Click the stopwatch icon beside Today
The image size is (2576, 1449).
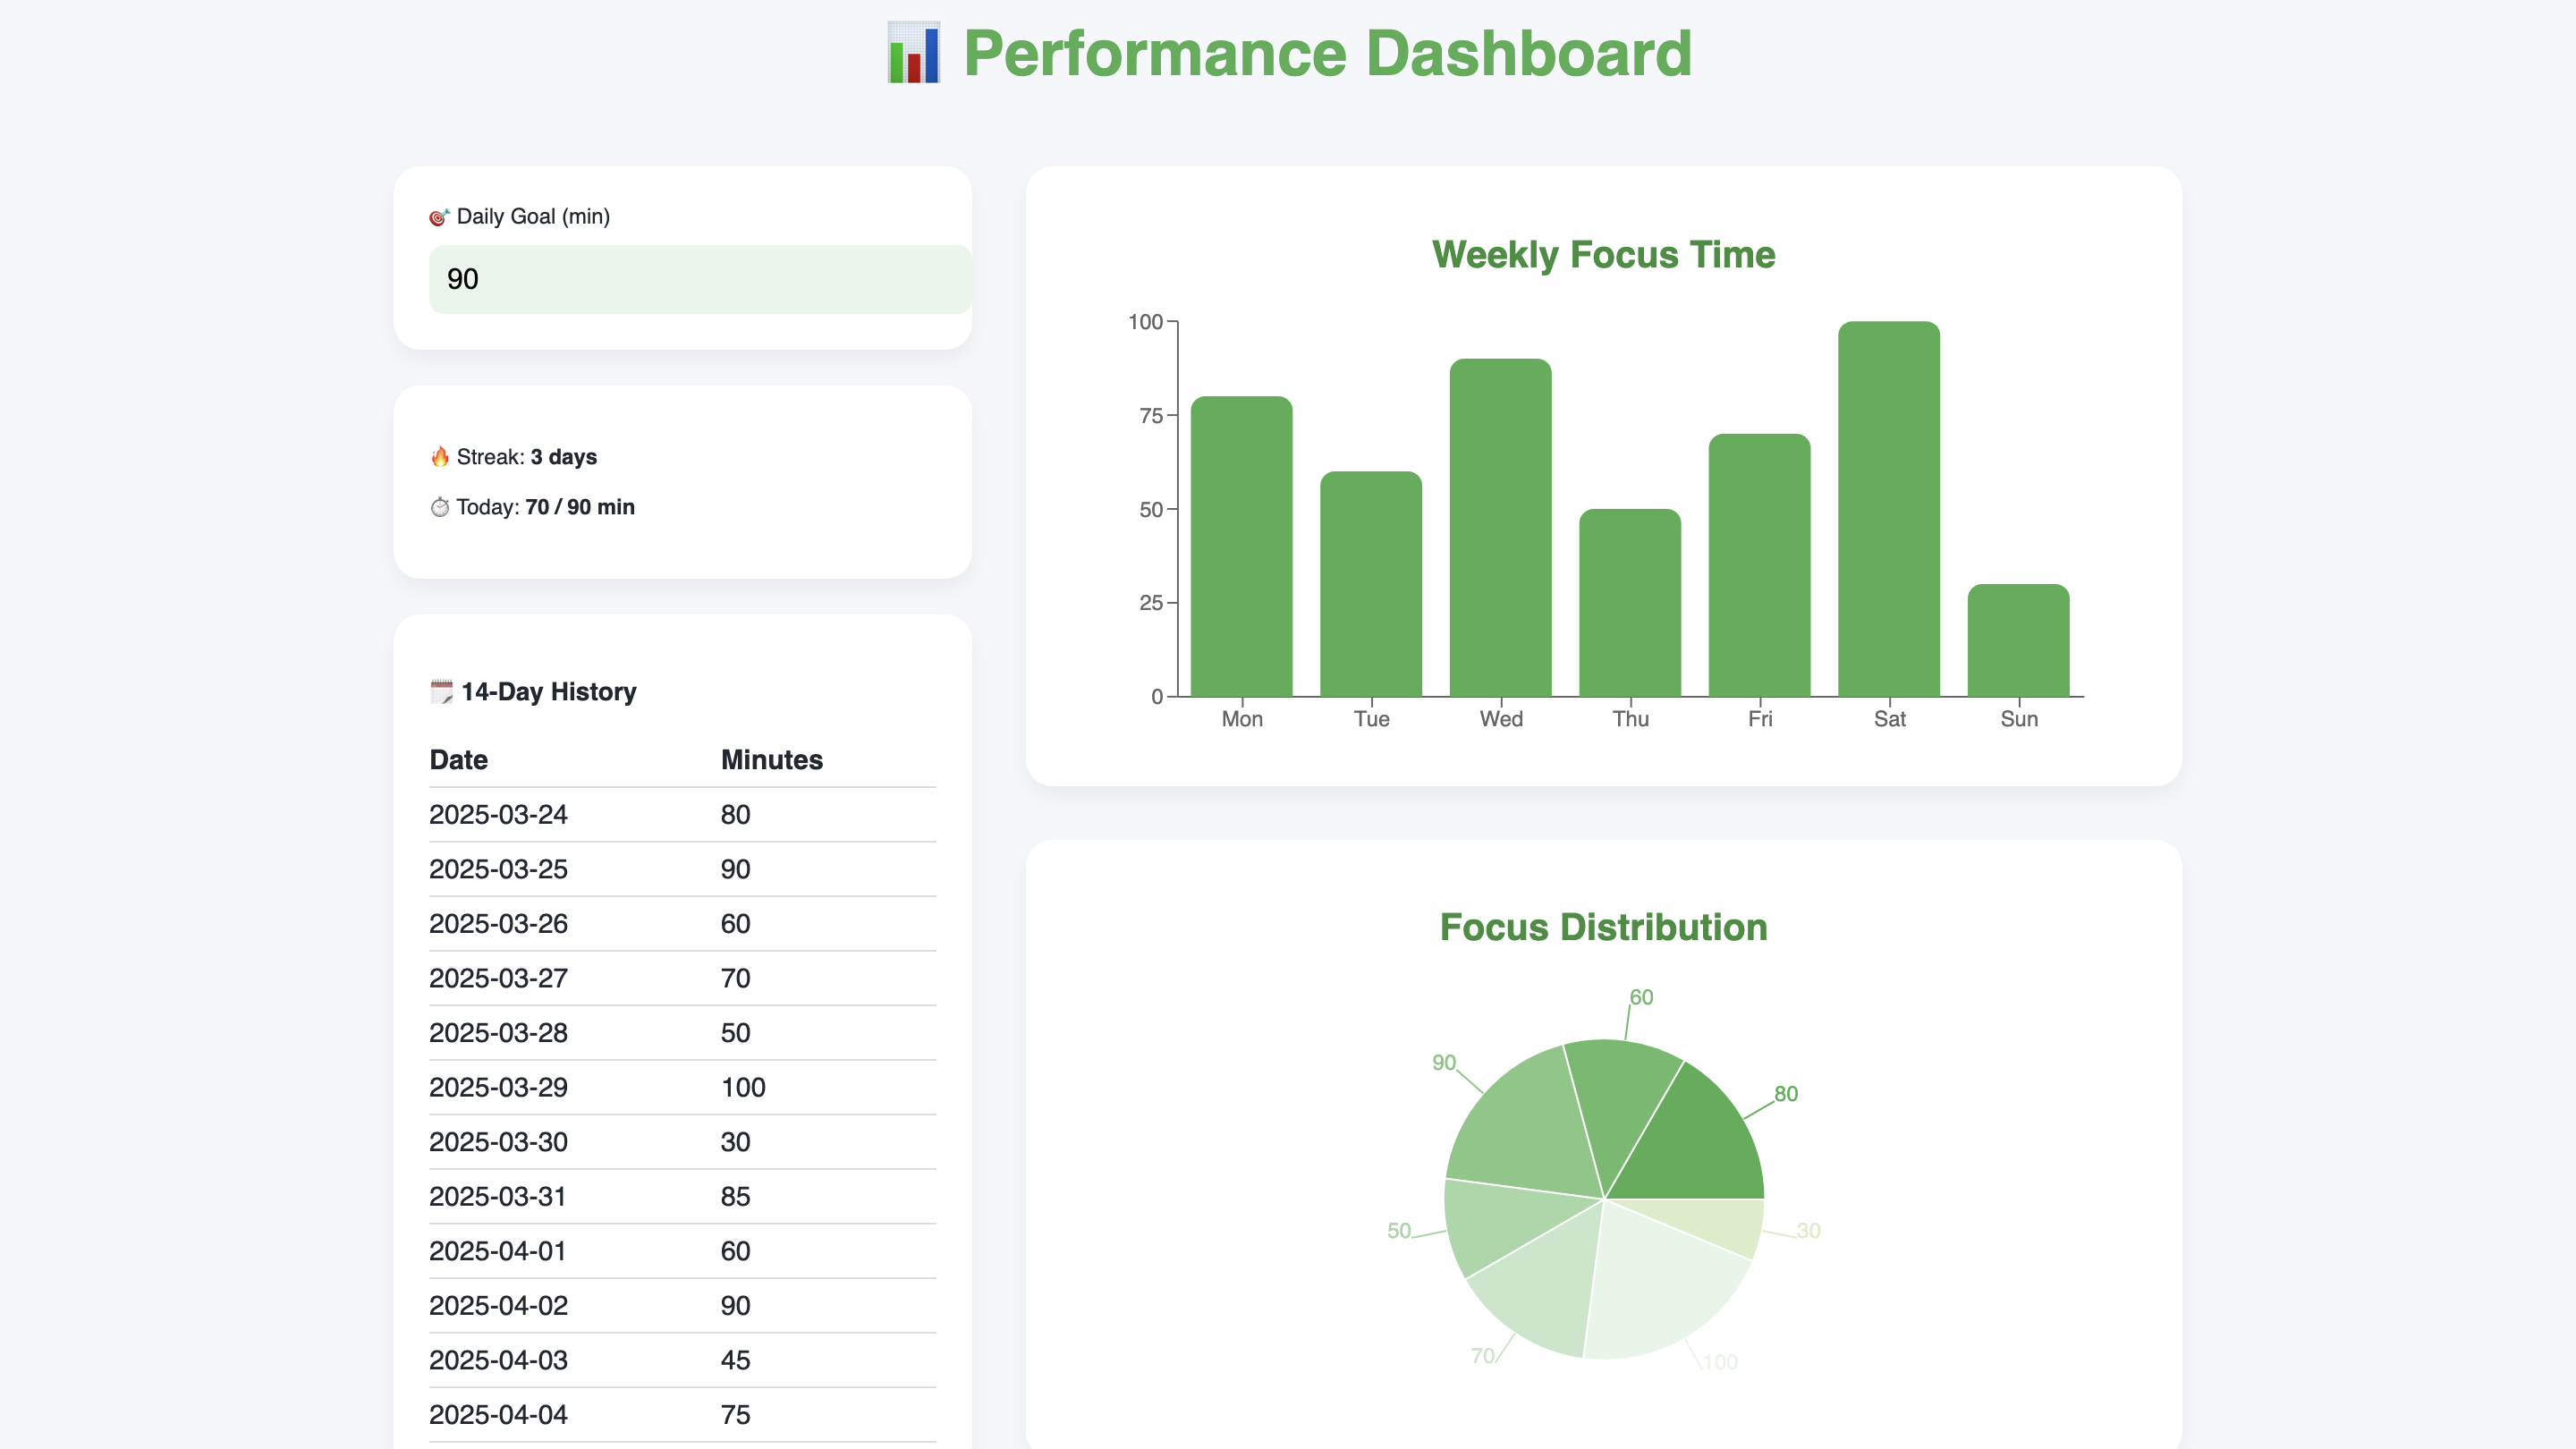point(439,507)
